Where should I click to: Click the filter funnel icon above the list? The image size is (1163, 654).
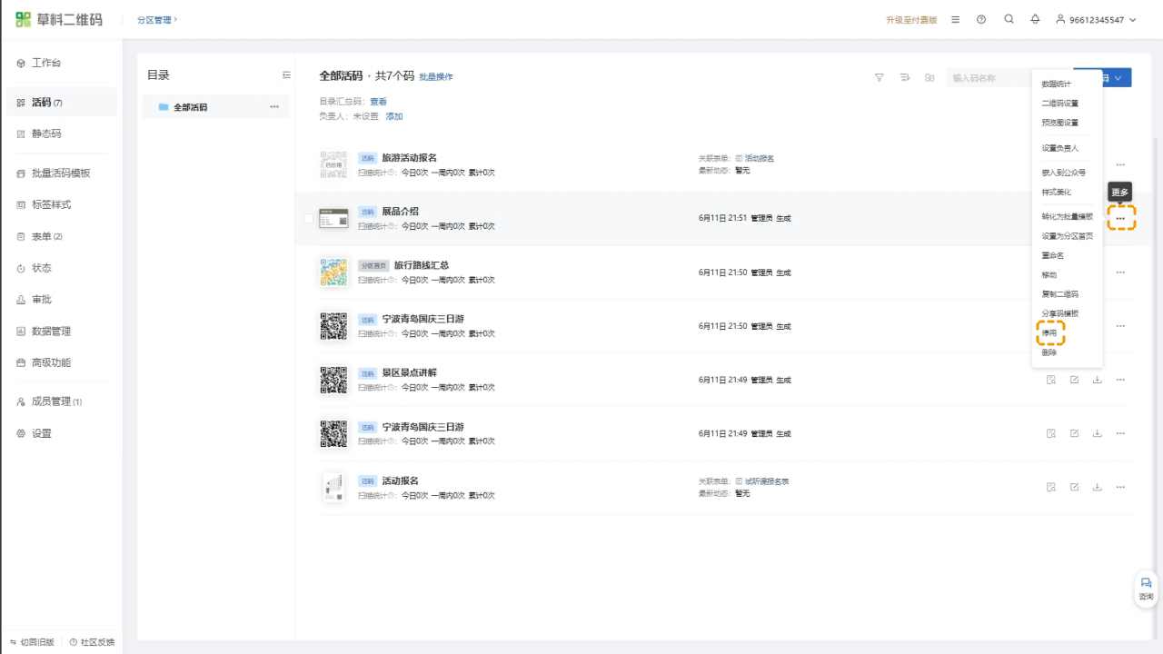click(879, 78)
